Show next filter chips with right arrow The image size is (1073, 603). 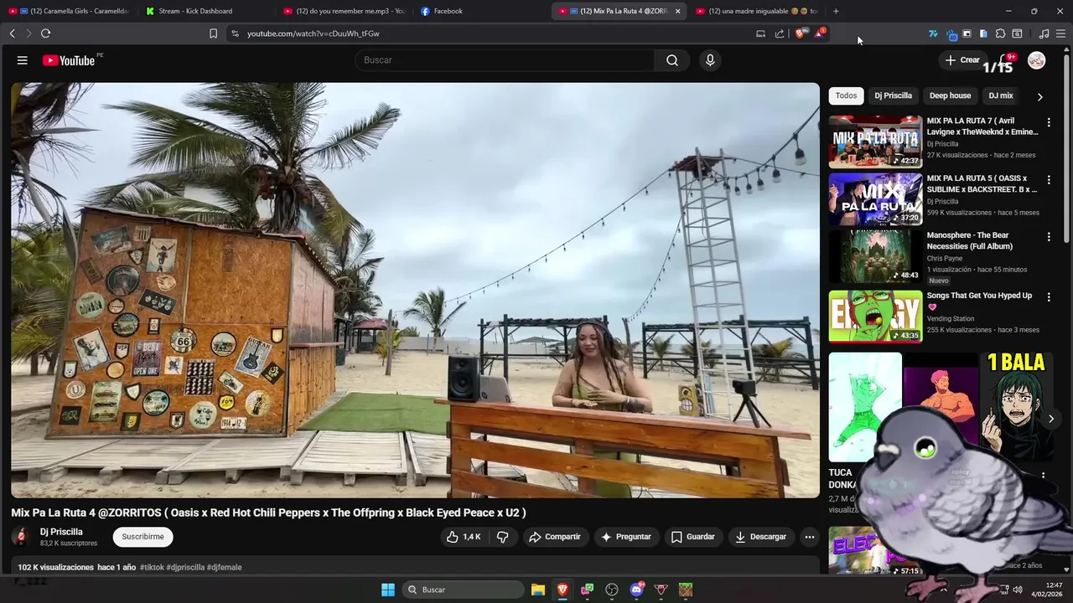[1039, 96]
